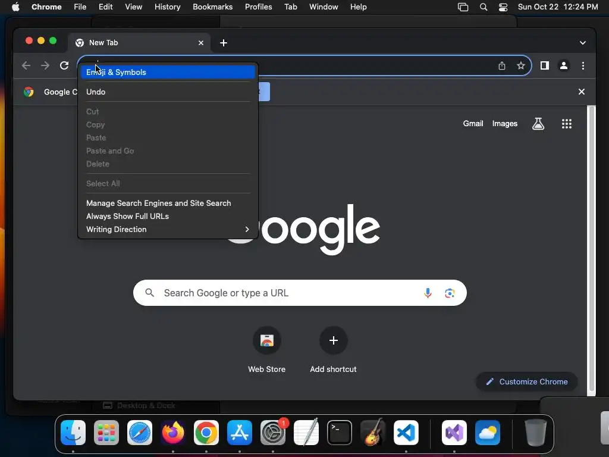The image size is (609, 457).
Task: Search by image with Lens icon
Action: 450,293
